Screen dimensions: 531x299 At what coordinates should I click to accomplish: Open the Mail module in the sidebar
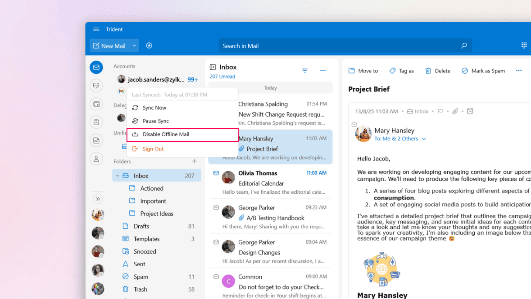tap(96, 67)
